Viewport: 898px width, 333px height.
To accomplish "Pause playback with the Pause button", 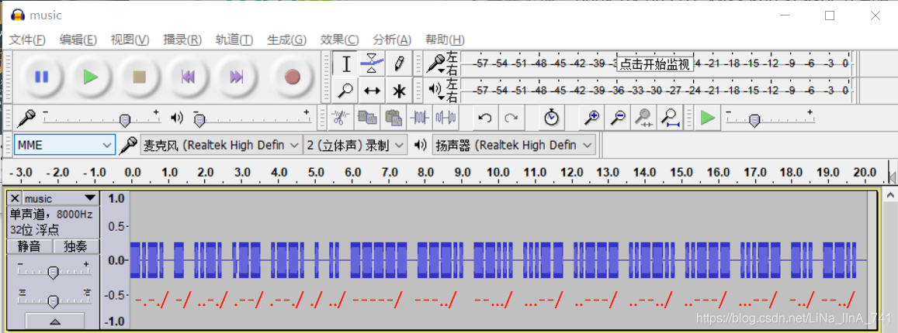I will pyautogui.click(x=41, y=77).
